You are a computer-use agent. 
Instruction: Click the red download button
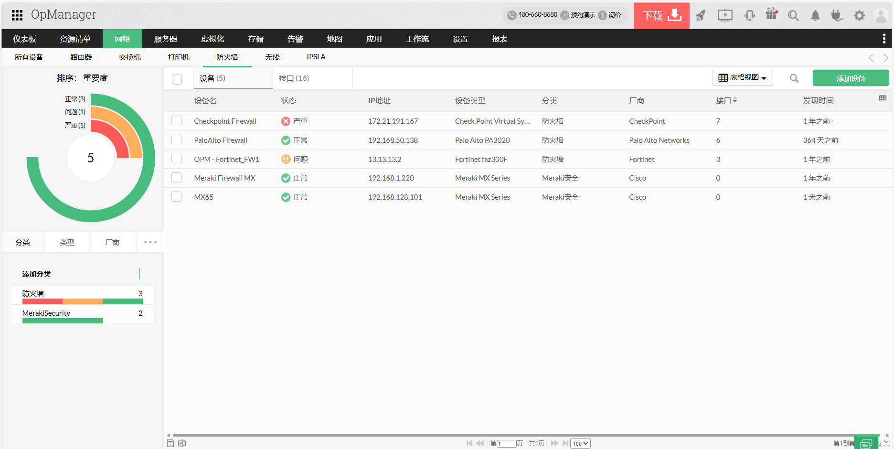661,16
